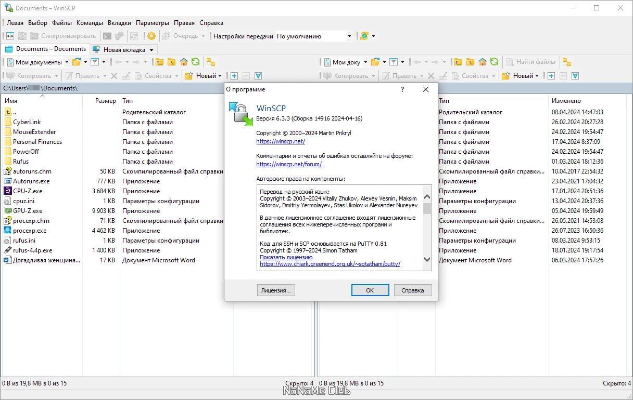Expand the left panel filter dropdown arrow
Image resolution: width=633 pixels, height=400 pixels.
(104, 62)
